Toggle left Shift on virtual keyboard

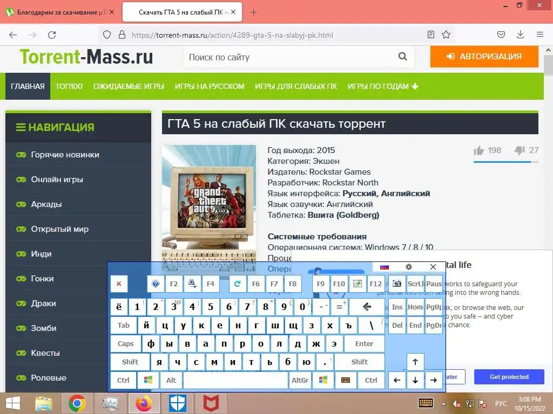(x=130, y=362)
